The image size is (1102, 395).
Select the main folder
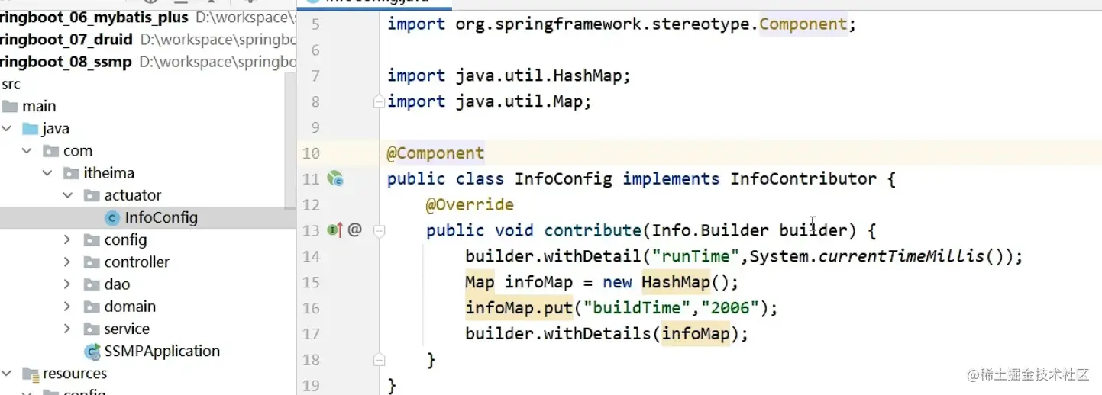(x=39, y=106)
